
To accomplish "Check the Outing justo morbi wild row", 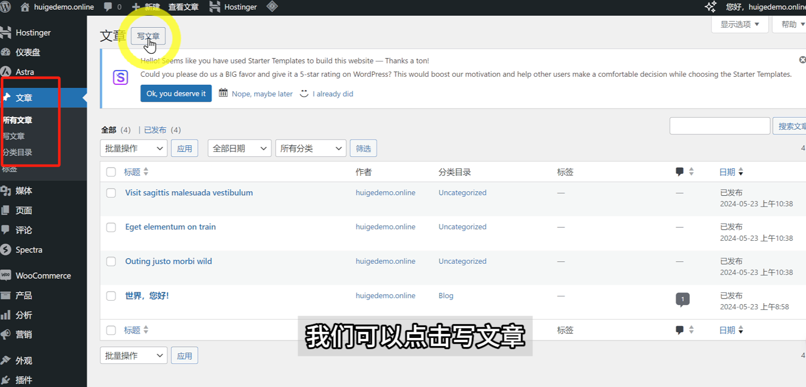I will click(x=111, y=261).
